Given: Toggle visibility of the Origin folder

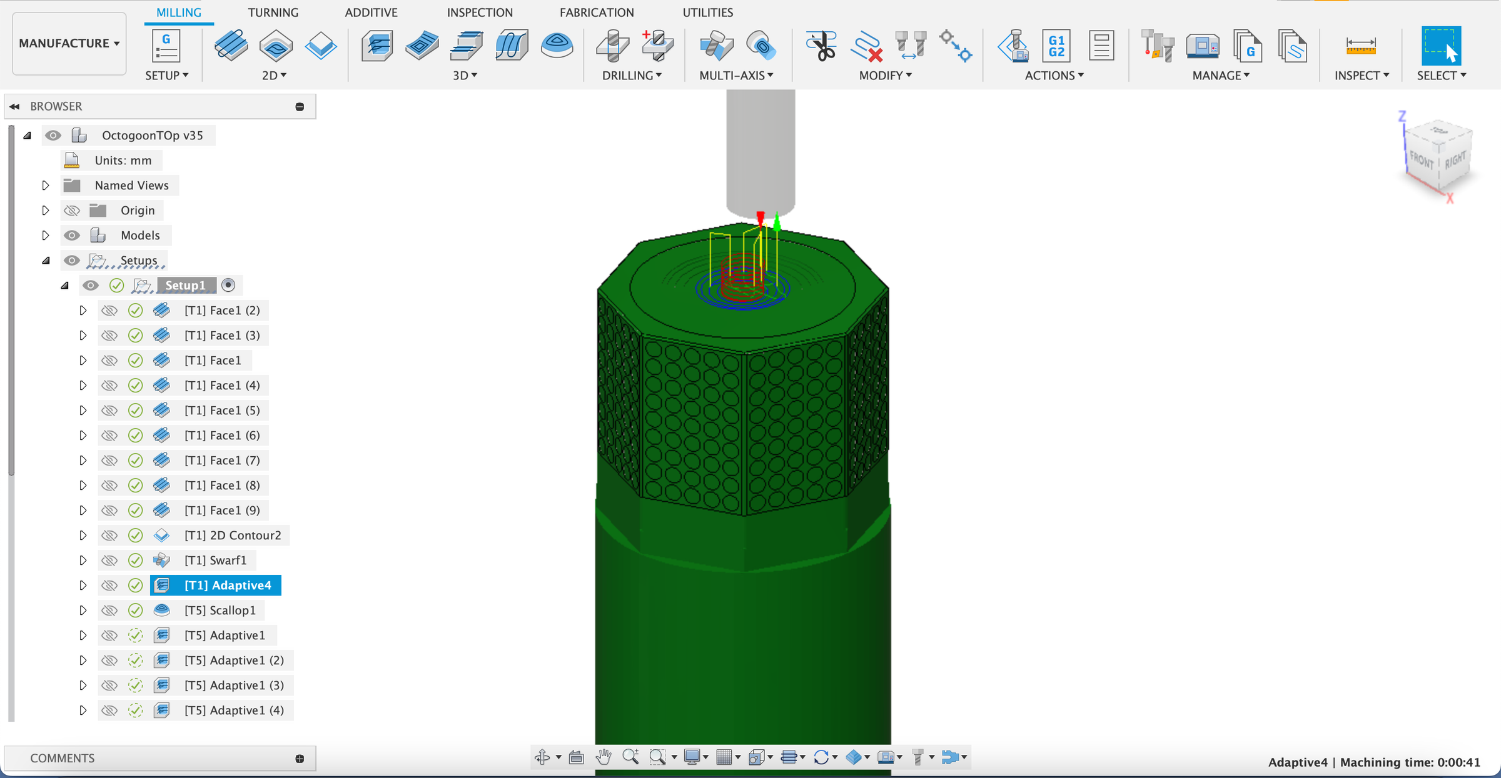Looking at the screenshot, I should 72,210.
